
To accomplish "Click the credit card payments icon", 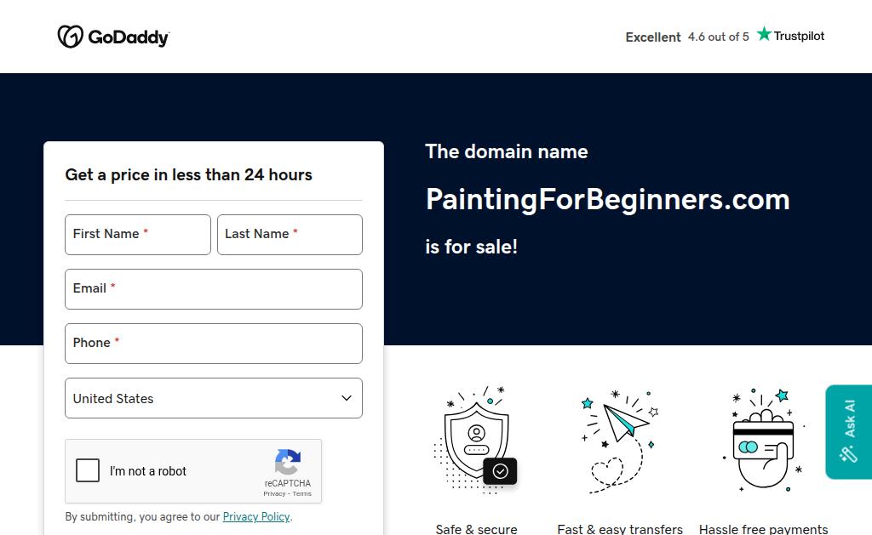I will [763, 440].
